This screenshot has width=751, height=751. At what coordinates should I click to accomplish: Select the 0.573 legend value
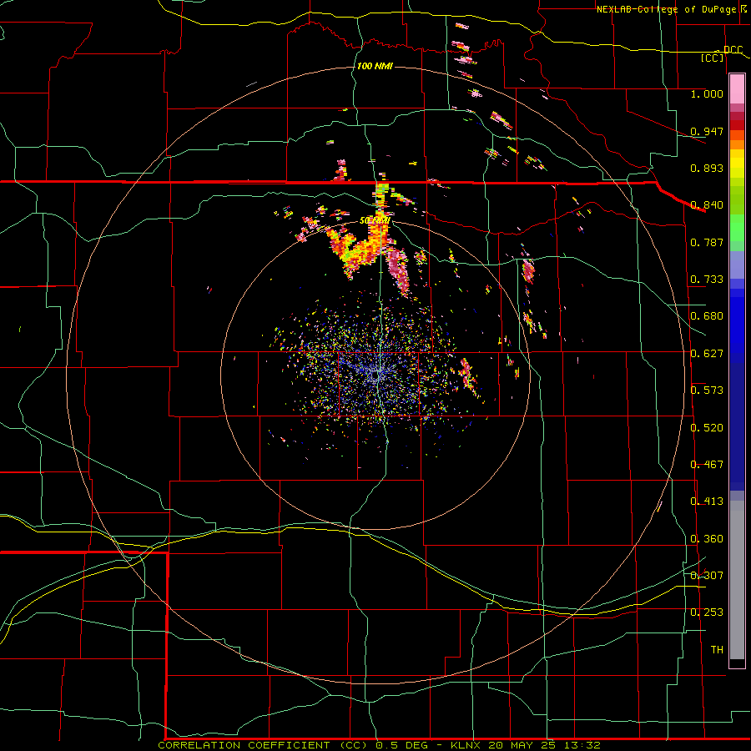point(707,391)
